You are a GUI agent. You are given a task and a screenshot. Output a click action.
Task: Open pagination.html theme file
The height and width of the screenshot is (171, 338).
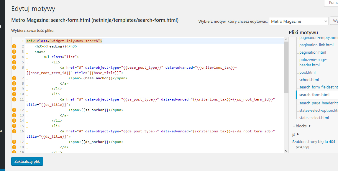[313, 52]
